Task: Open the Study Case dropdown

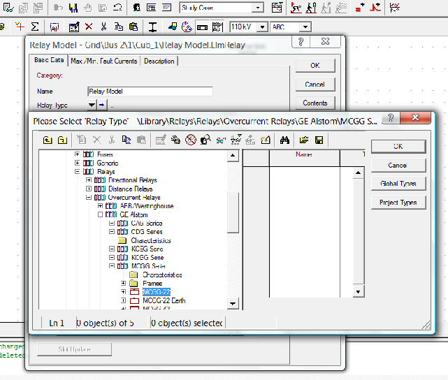Action: (258, 8)
